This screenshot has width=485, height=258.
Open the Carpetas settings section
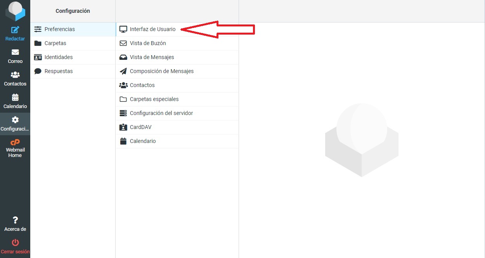point(55,43)
